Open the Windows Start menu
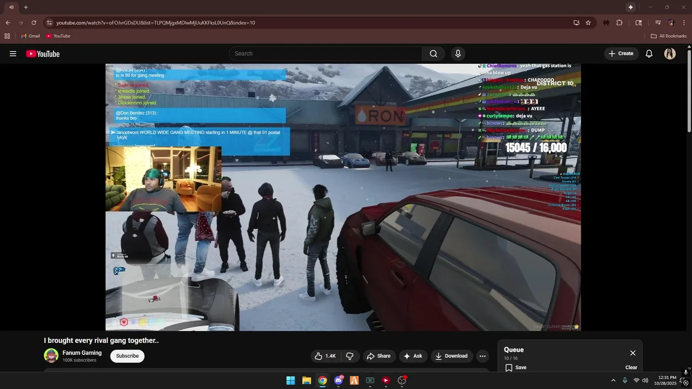 pos(290,380)
